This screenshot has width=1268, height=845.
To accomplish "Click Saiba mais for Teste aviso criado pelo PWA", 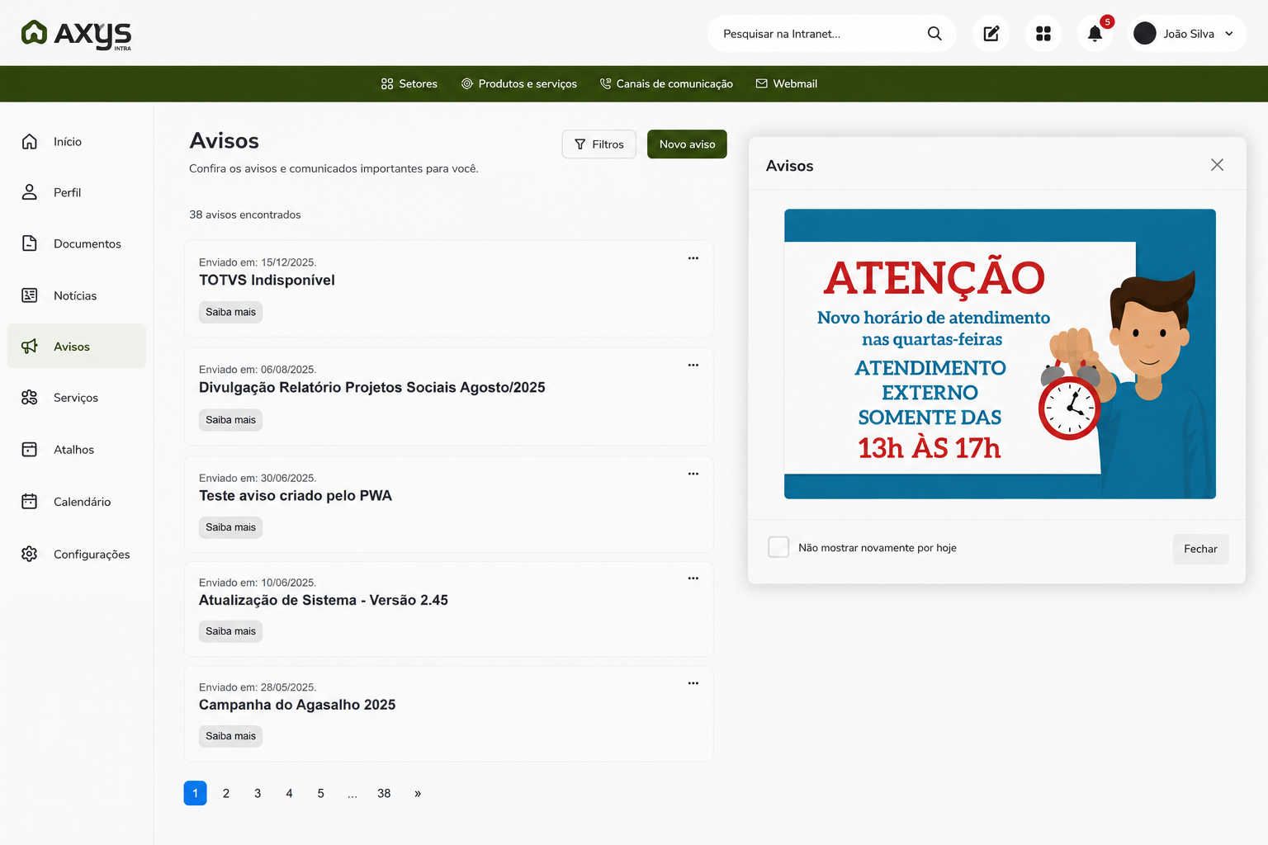I will (x=230, y=527).
